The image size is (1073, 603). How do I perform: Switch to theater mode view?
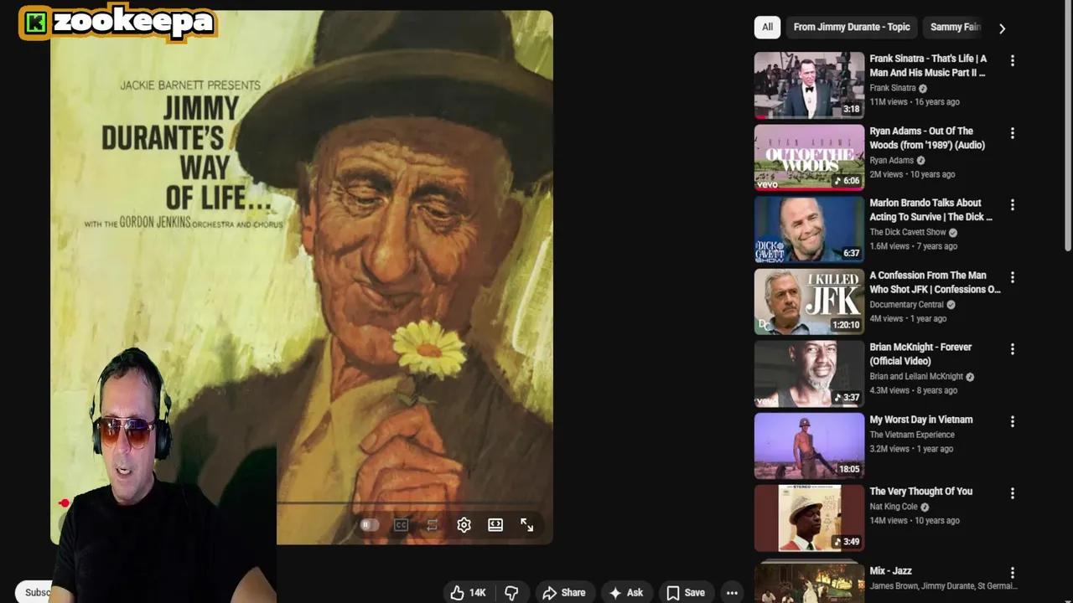[x=495, y=525]
